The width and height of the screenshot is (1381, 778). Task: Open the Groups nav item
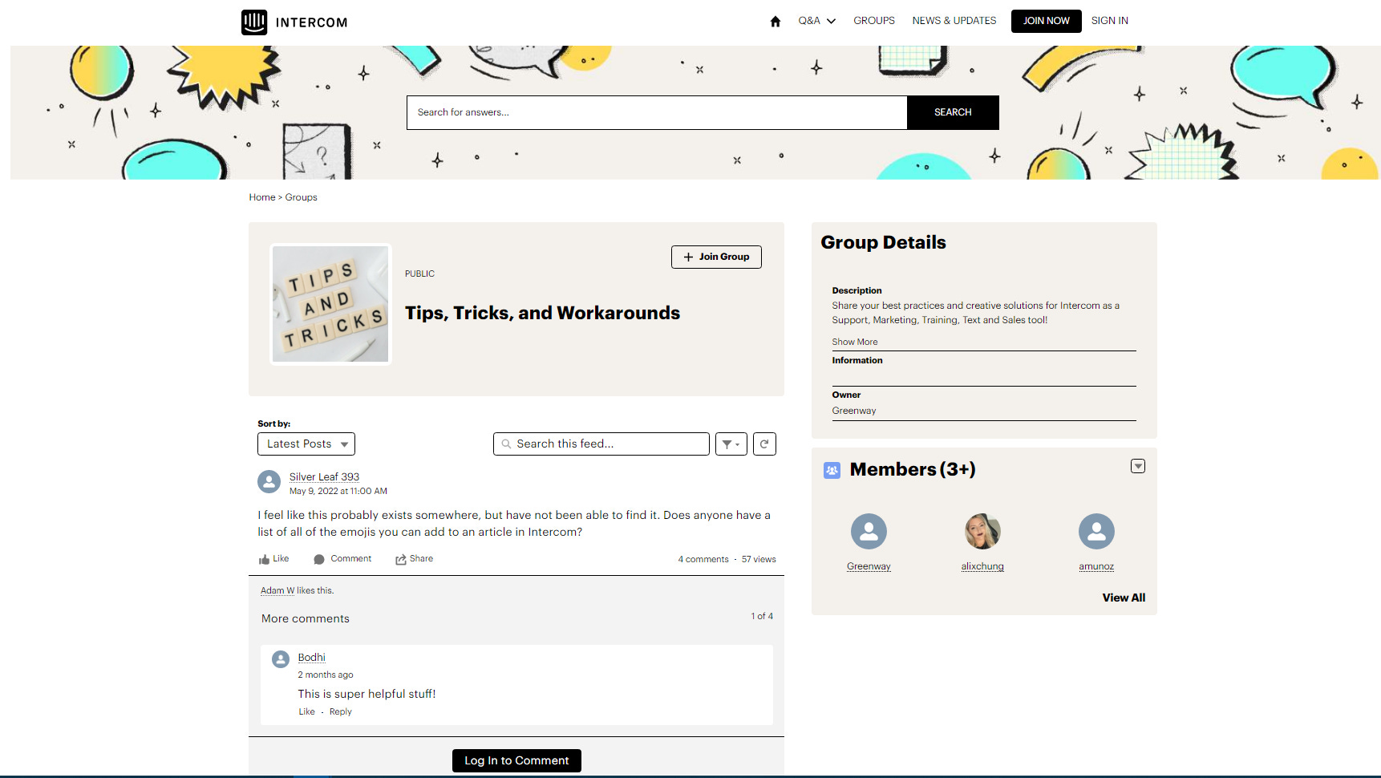[873, 21]
